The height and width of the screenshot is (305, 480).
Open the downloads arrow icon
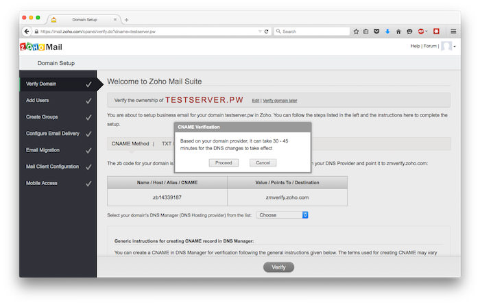tap(387, 32)
